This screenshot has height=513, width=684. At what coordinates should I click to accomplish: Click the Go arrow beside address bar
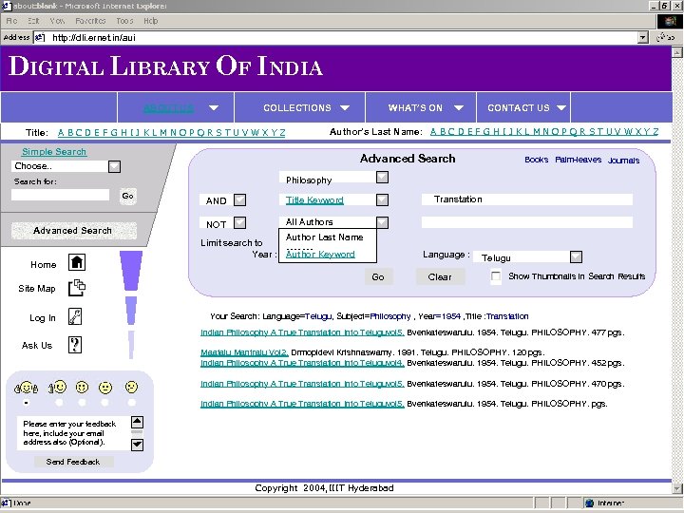click(666, 37)
